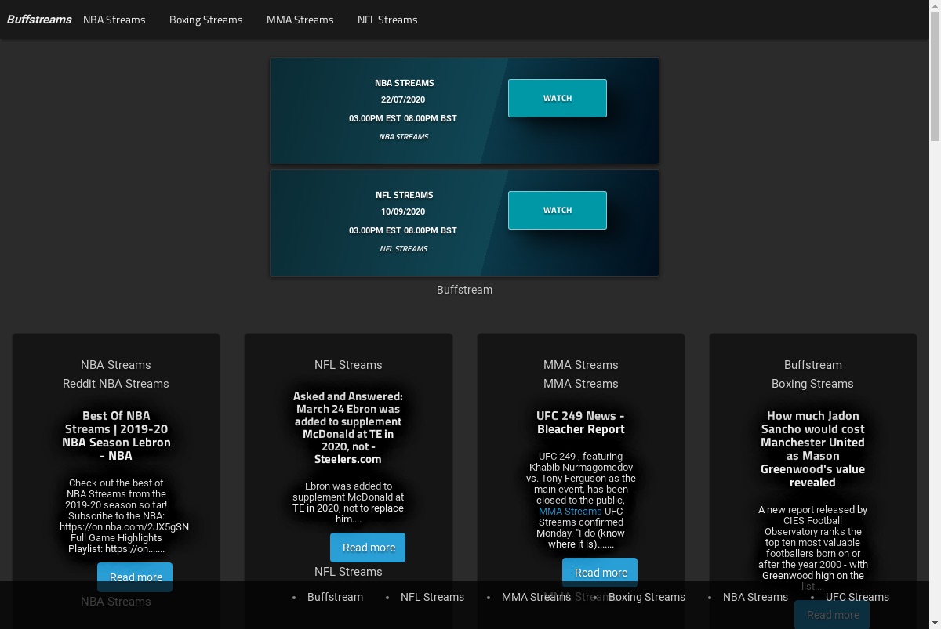Open 'UFC 249 News - Bleacher Report' title
This screenshot has height=629, width=941.
pyautogui.click(x=581, y=422)
